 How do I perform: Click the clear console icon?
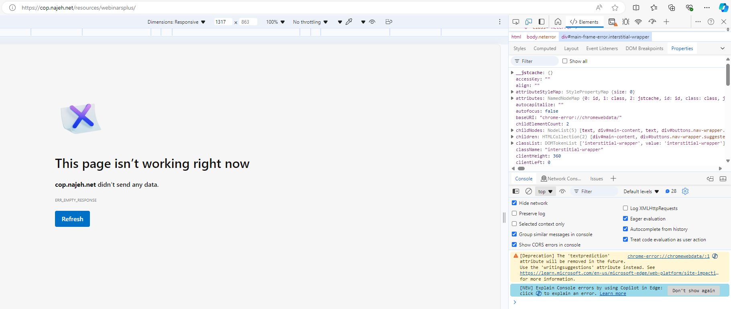coord(529,191)
